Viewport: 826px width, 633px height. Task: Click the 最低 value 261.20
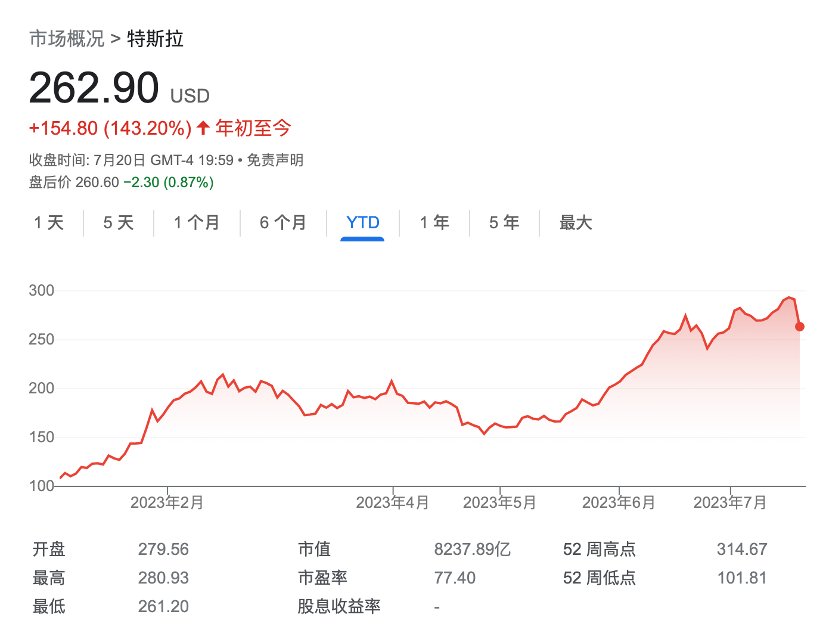[163, 606]
